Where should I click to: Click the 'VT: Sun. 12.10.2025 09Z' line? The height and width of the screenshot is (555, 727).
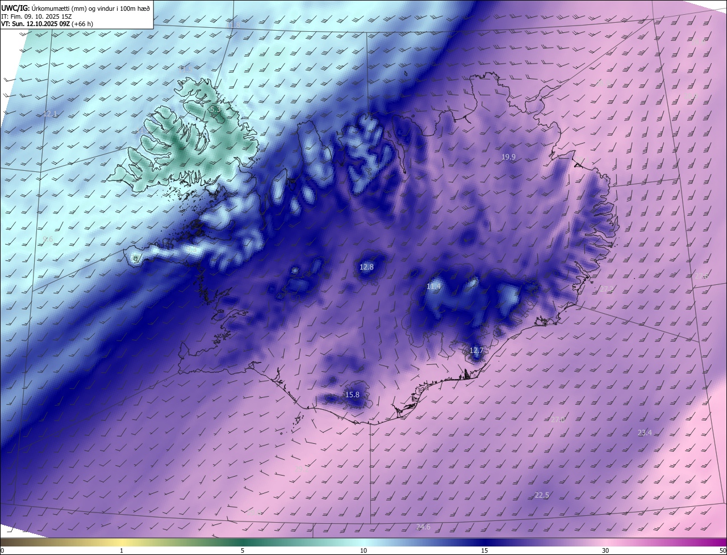click(x=35, y=24)
